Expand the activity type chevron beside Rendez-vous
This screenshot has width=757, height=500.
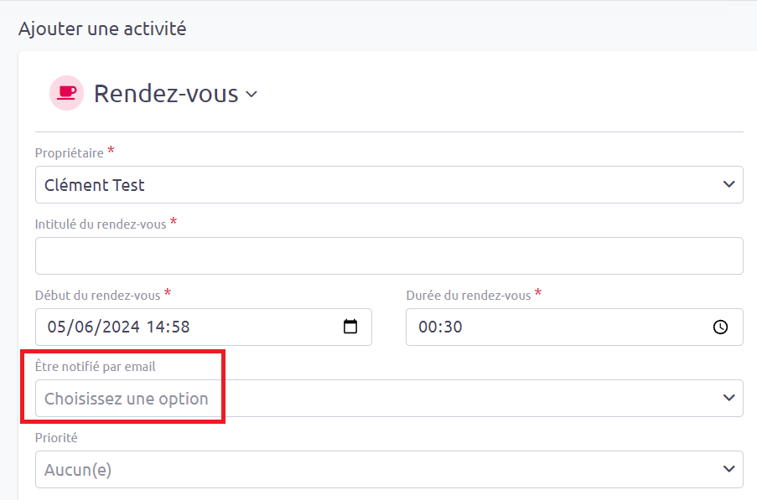tap(251, 95)
